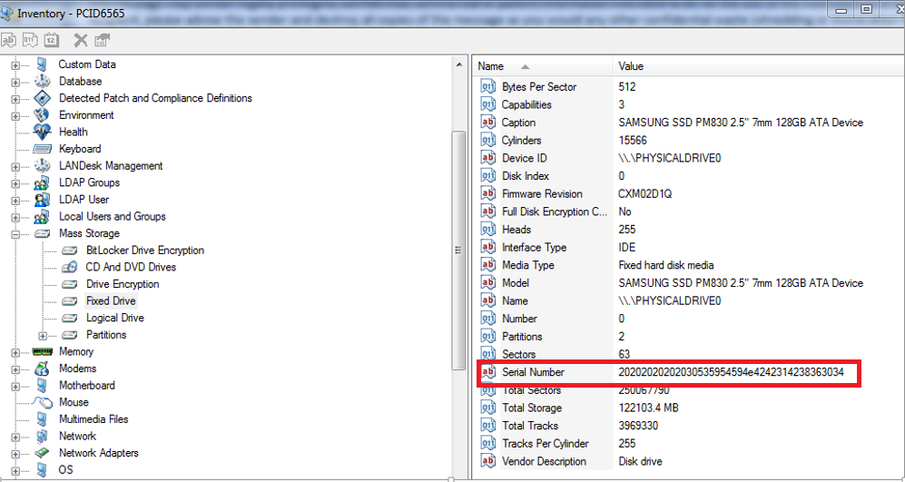
Task: Click the Database icon in tree
Action: coord(42,82)
